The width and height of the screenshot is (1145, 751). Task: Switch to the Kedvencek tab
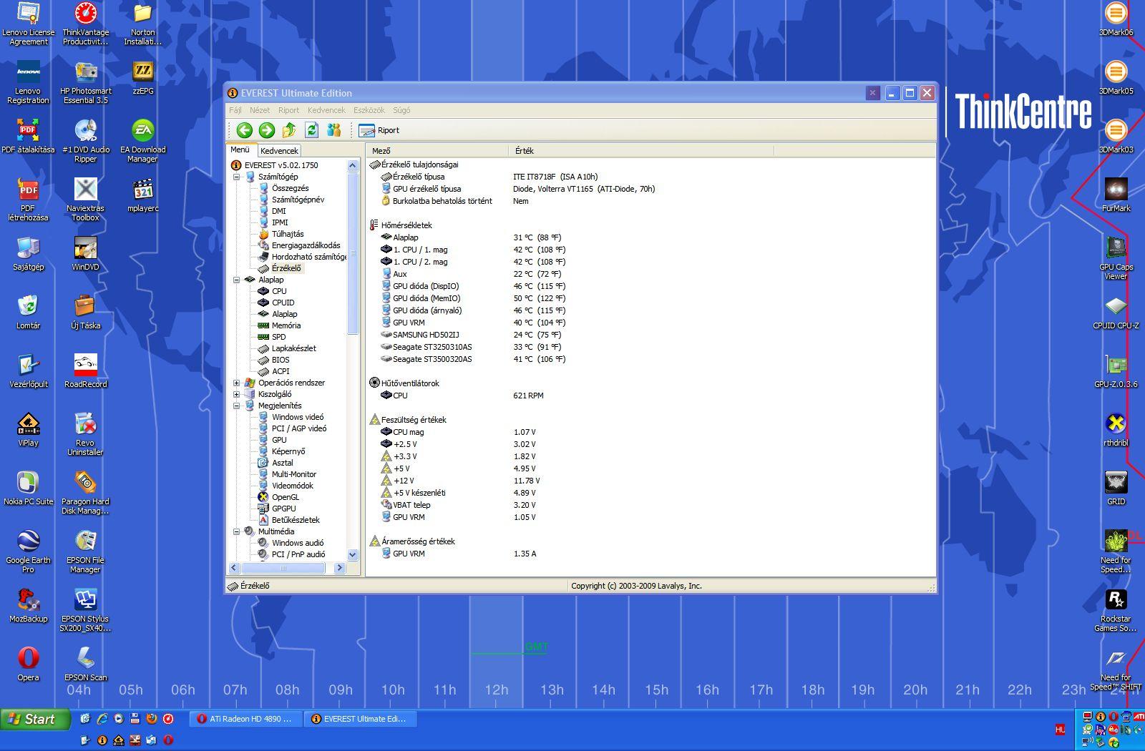tap(279, 151)
